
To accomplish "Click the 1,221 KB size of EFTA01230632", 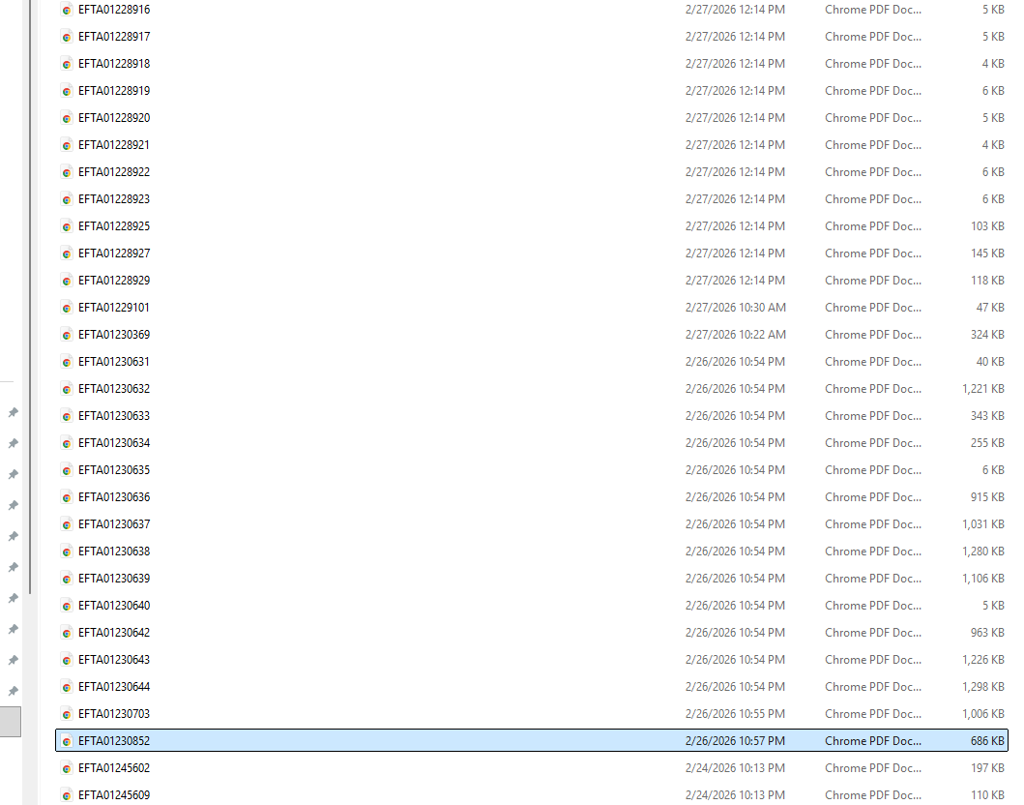I will click(981, 389).
